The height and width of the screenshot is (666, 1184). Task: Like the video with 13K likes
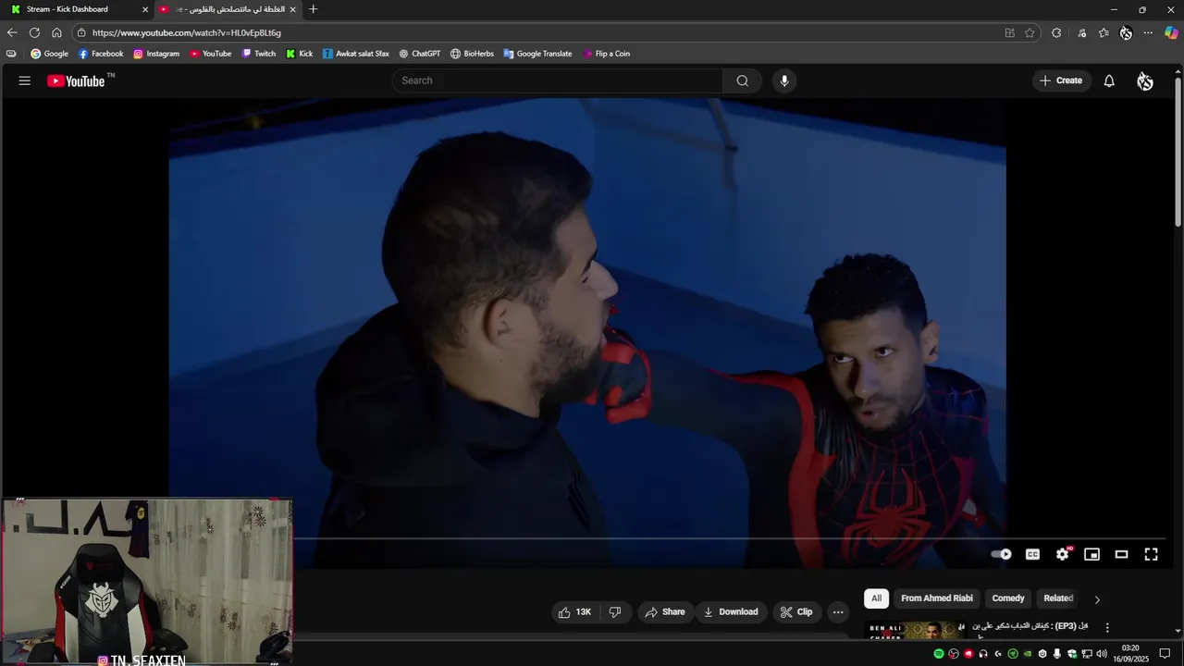[x=575, y=611]
